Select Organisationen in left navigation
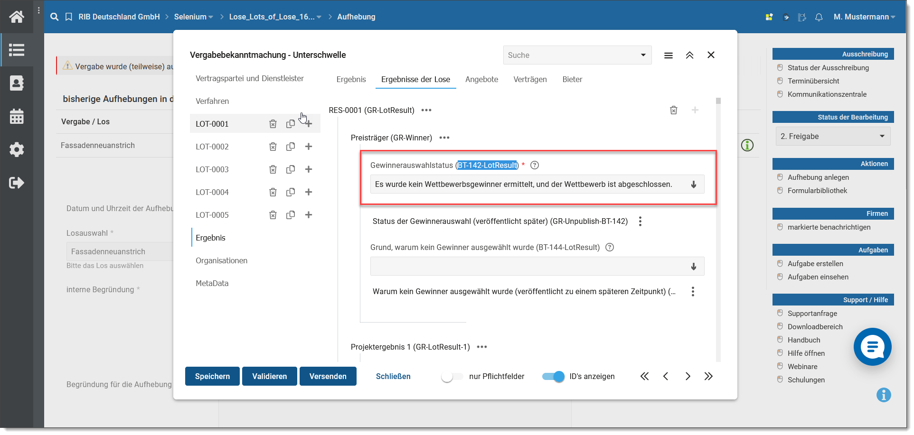914x435 pixels. pos(222,260)
